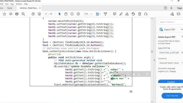This screenshot has height=103, width=183.
Task: Click the Change language link
Action: (172, 71)
